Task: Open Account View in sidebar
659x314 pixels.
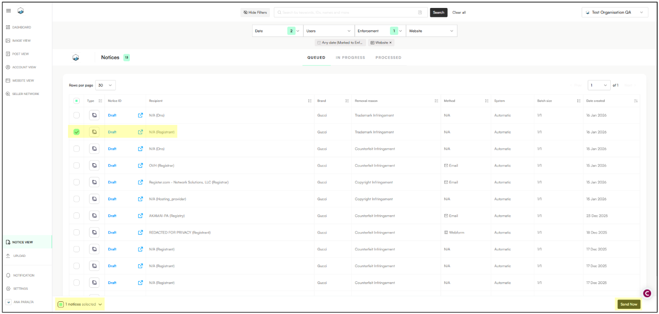Action: tap(21, 67)
